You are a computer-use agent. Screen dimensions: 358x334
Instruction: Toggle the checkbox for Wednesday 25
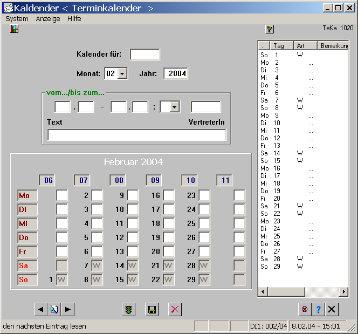(x=204, y=223)
